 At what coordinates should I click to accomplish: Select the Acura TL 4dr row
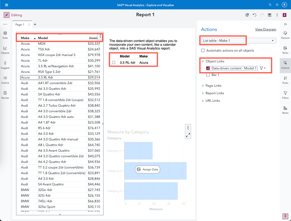coord(60,60)
